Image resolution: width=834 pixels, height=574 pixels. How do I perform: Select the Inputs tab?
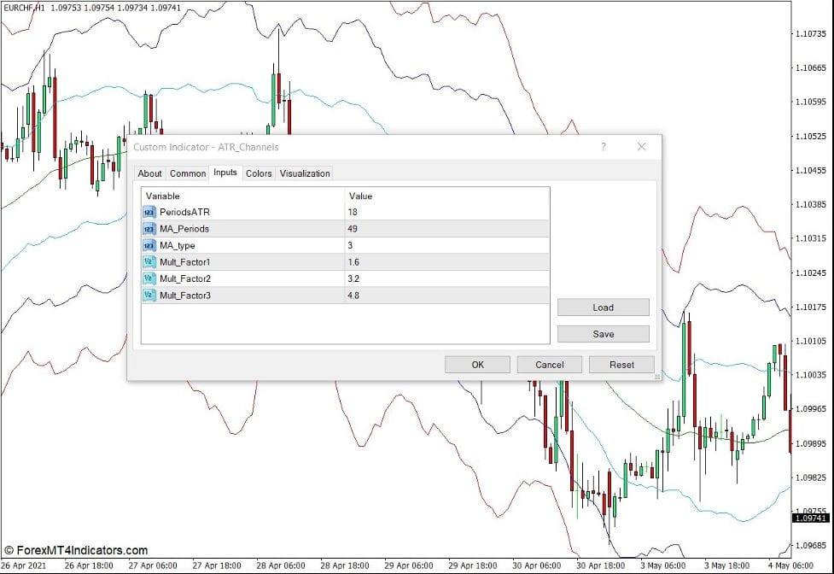225,173
